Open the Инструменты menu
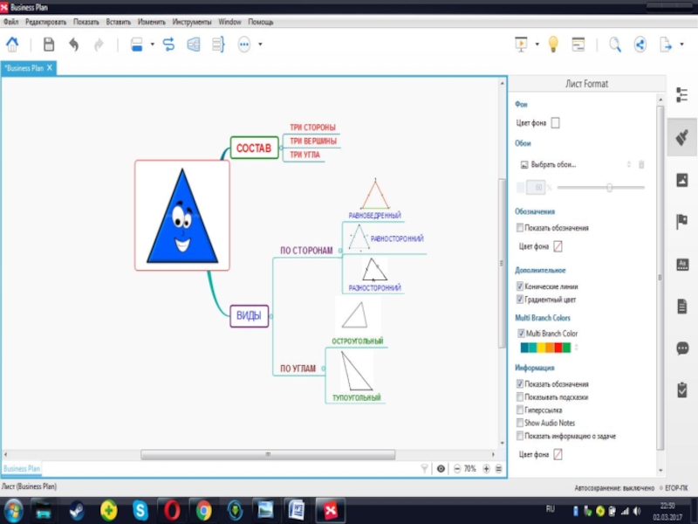Viewport: 698px width, 524px height. click(x=192, y=22)
